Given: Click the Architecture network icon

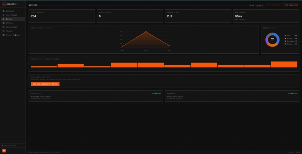Looking at the screenshot, I should tap(3, 27).
